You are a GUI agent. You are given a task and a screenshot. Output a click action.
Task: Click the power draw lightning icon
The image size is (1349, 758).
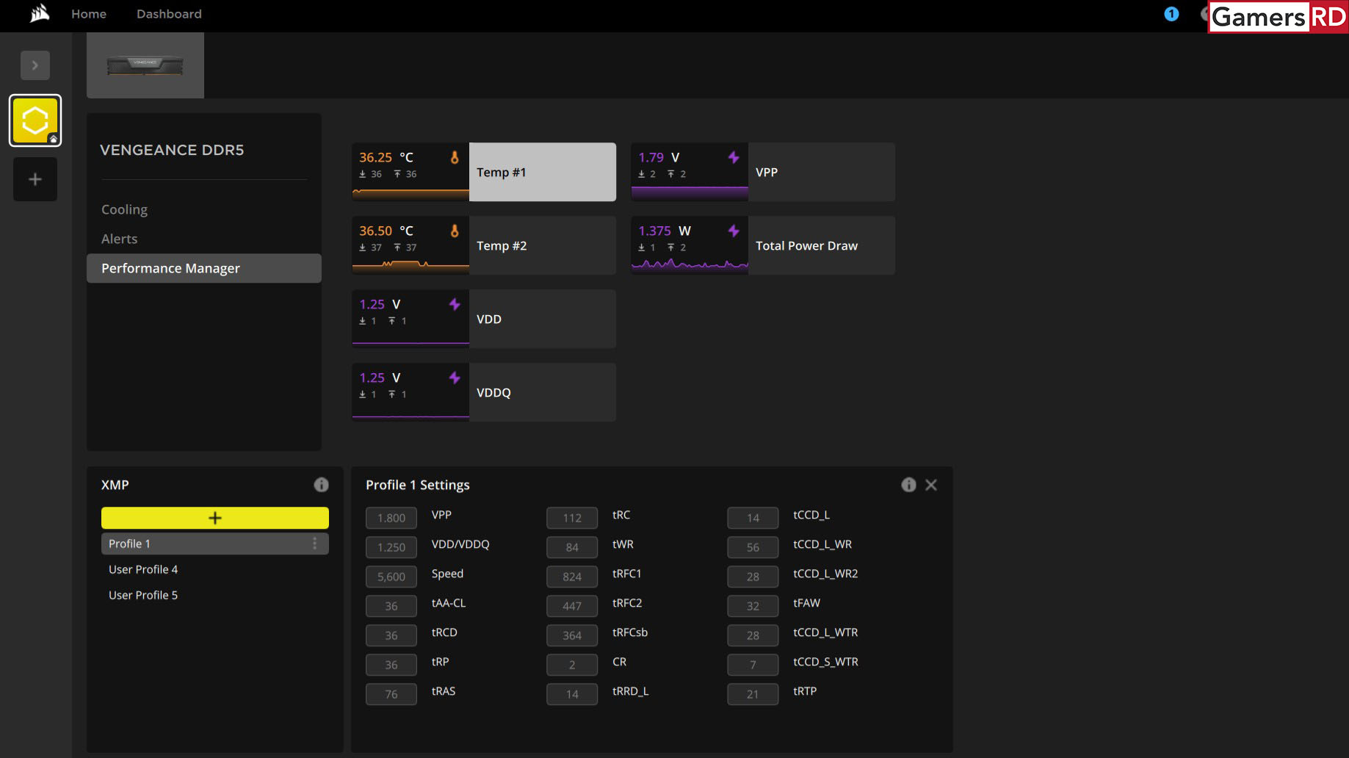tap(734, 231)
